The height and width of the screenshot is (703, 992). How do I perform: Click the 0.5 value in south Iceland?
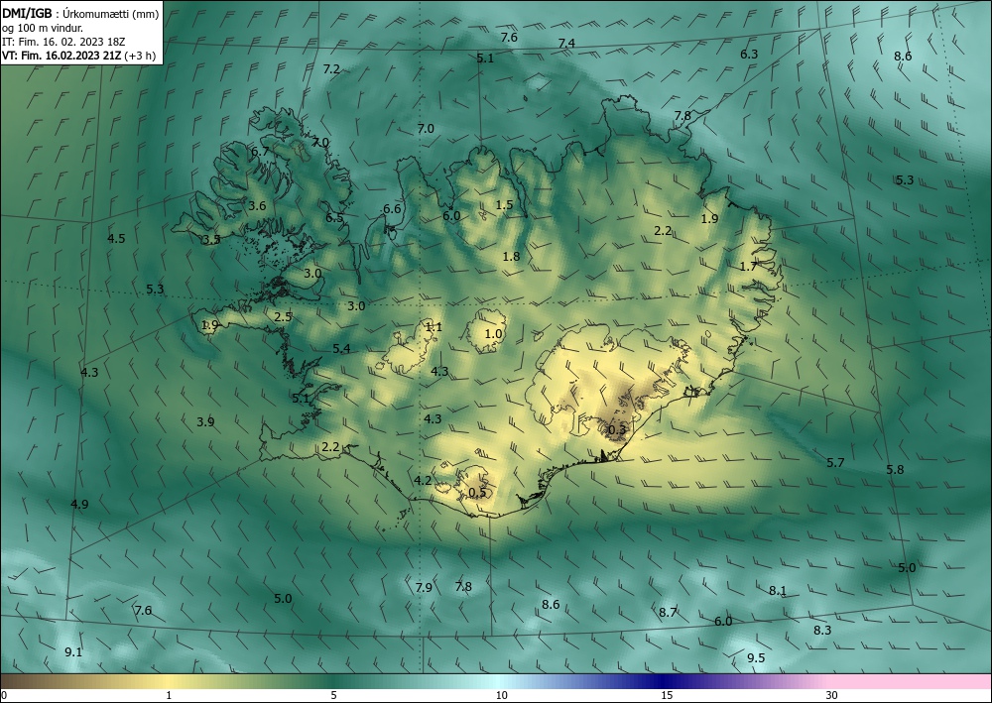click(x=478, y=493)
